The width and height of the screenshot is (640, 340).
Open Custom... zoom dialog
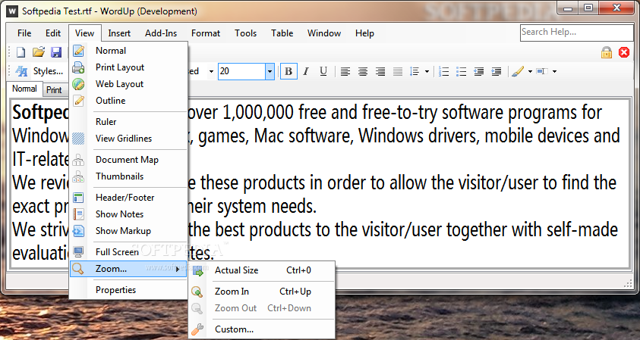(262, 329)
